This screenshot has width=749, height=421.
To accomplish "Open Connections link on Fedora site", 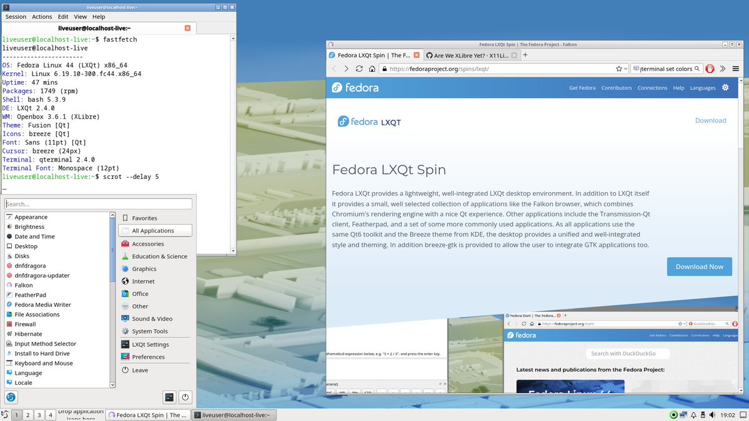I will click(x=652, y=88).
